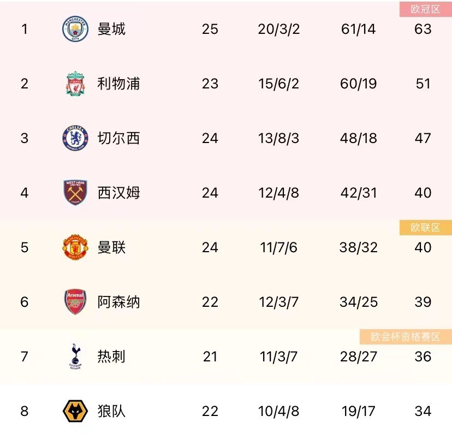Open team name 利物浦

118,84
